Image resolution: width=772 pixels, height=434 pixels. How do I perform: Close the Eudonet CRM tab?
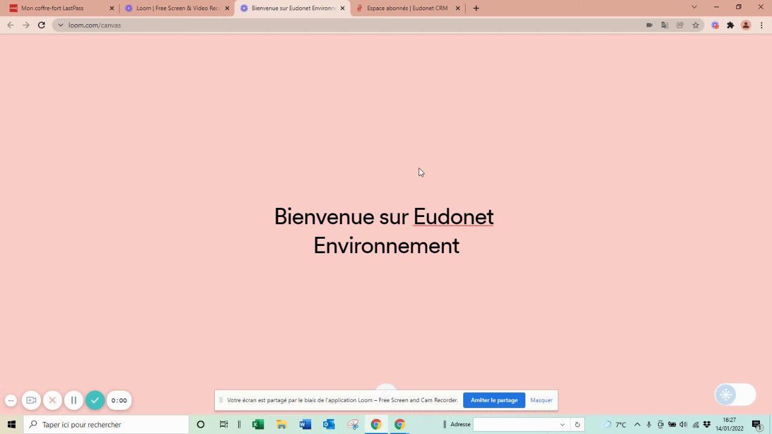457,8
